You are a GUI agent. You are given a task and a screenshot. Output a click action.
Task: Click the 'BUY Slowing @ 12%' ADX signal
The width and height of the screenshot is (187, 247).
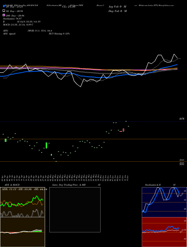[59, 34]
